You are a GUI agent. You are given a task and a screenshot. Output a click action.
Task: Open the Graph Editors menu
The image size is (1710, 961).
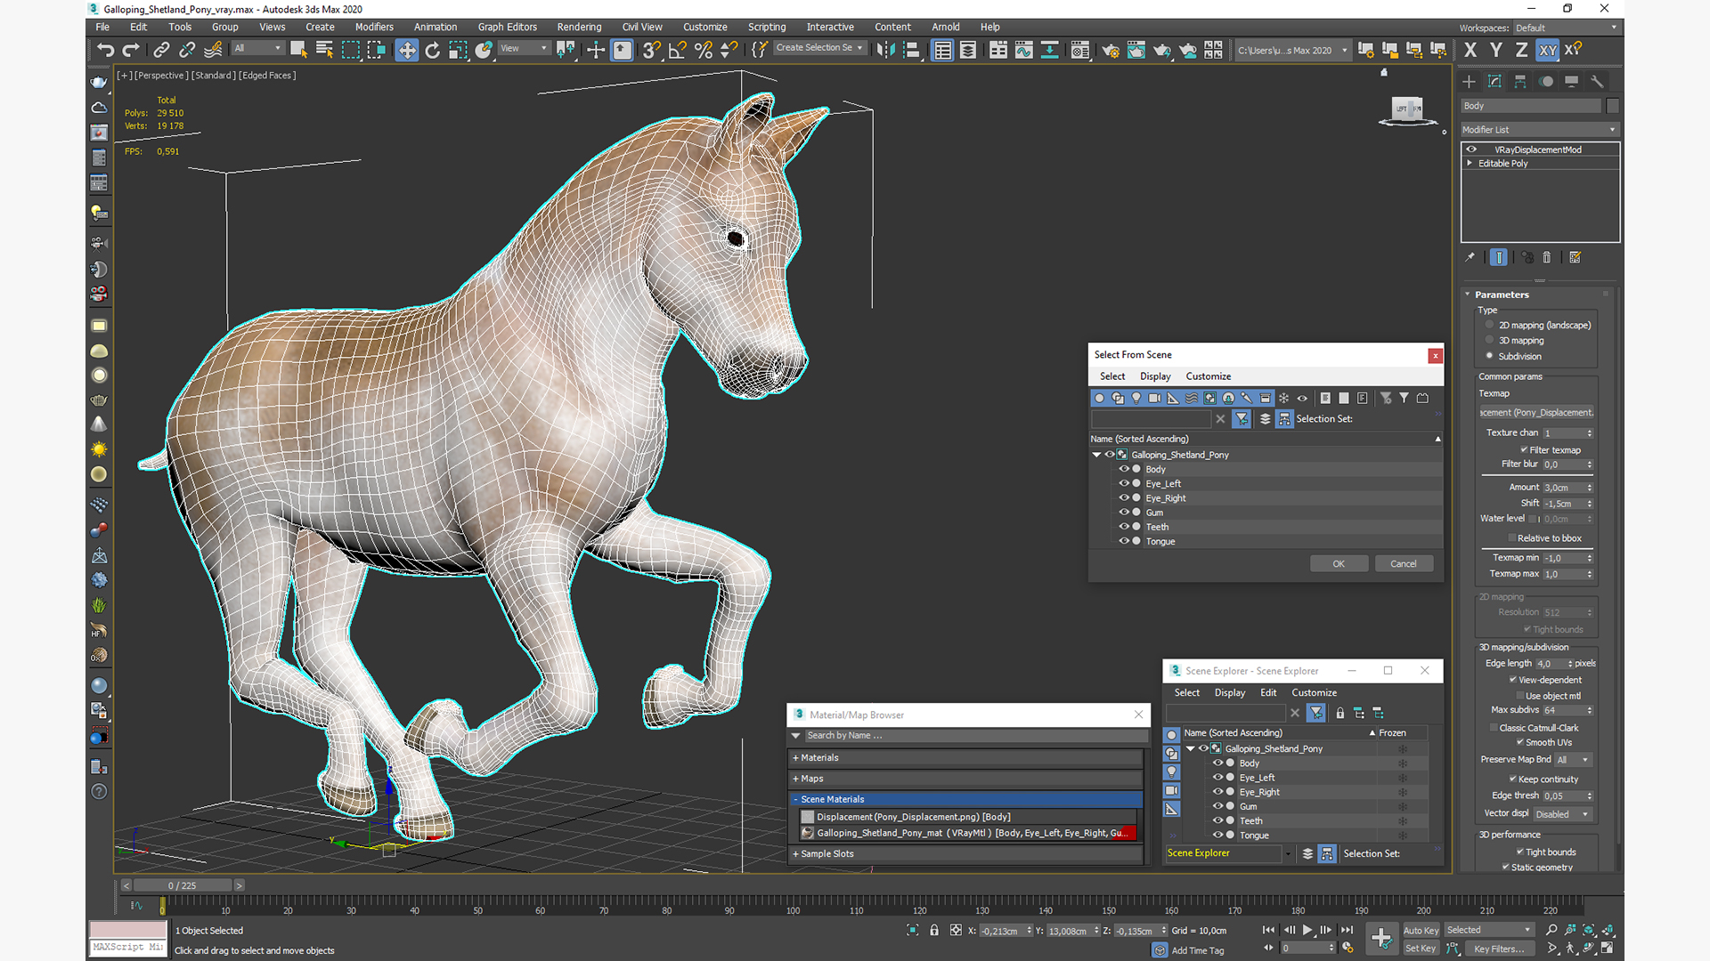[x=507, y=27]
